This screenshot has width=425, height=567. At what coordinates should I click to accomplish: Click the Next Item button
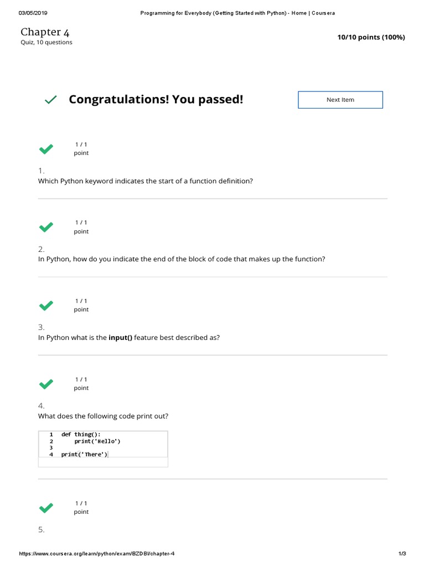[x=340, y=100]
